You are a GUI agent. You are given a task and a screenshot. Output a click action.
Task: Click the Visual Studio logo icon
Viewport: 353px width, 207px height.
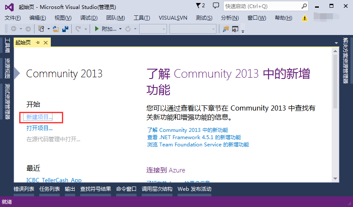tap(9, 7)
